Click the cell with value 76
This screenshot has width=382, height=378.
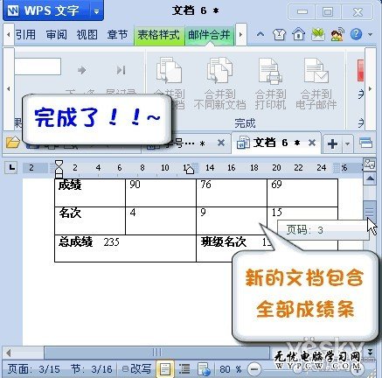[232, 192]
